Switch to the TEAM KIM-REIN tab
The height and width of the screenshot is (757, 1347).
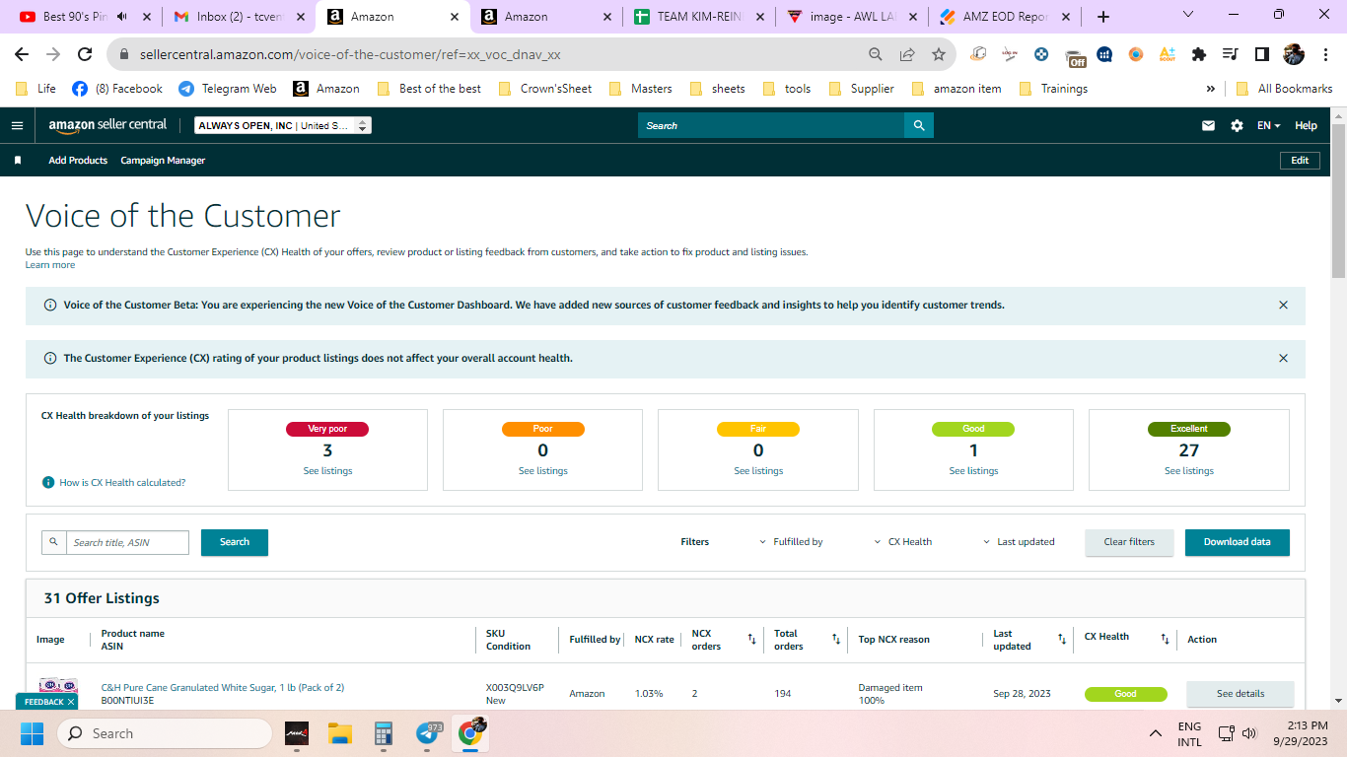click(x=697, y=17)
